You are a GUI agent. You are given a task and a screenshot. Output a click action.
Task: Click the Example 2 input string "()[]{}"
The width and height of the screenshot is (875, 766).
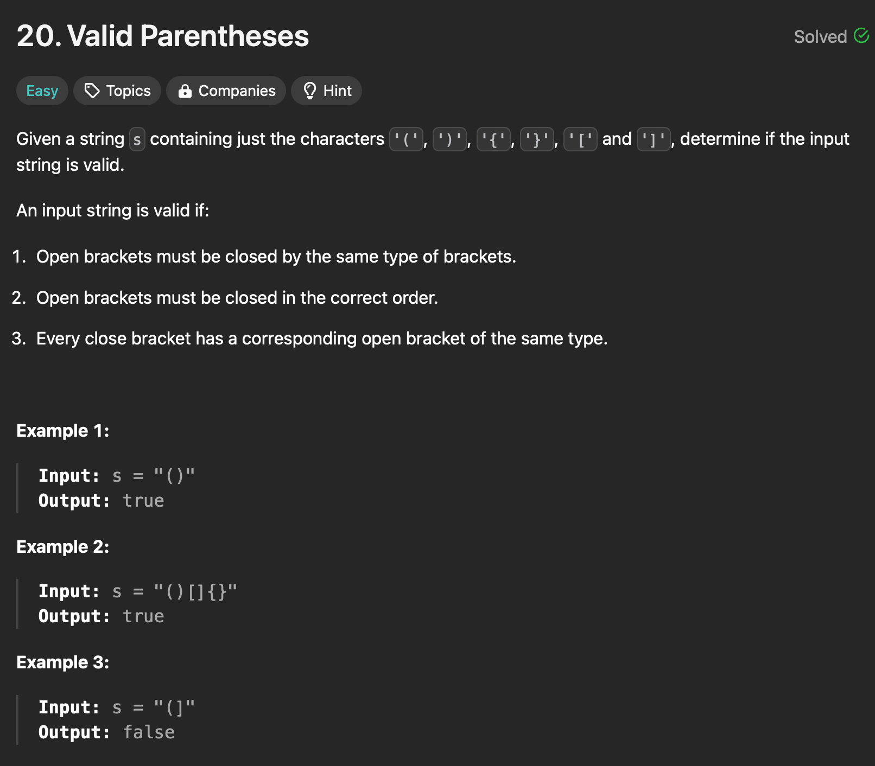click(x=195, y=591)
